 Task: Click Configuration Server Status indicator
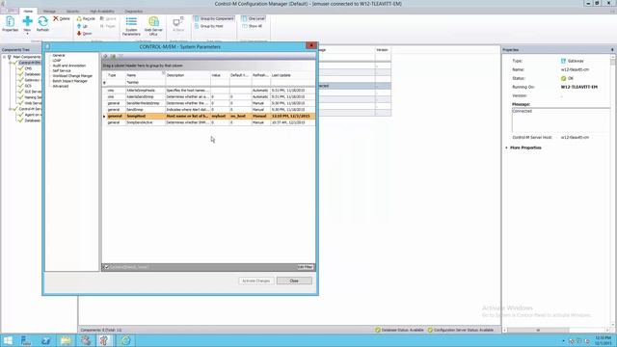pyautogui.click(x=461, y=330)
